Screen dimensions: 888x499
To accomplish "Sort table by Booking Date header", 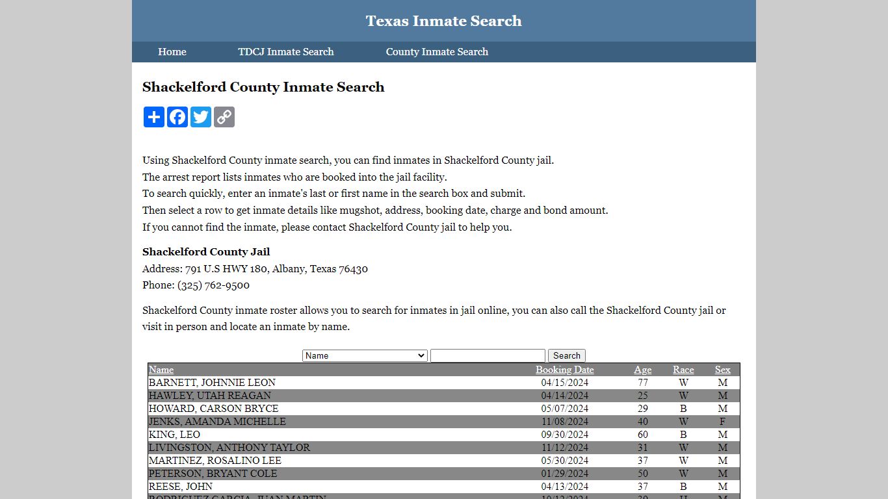I will point(565,370).
